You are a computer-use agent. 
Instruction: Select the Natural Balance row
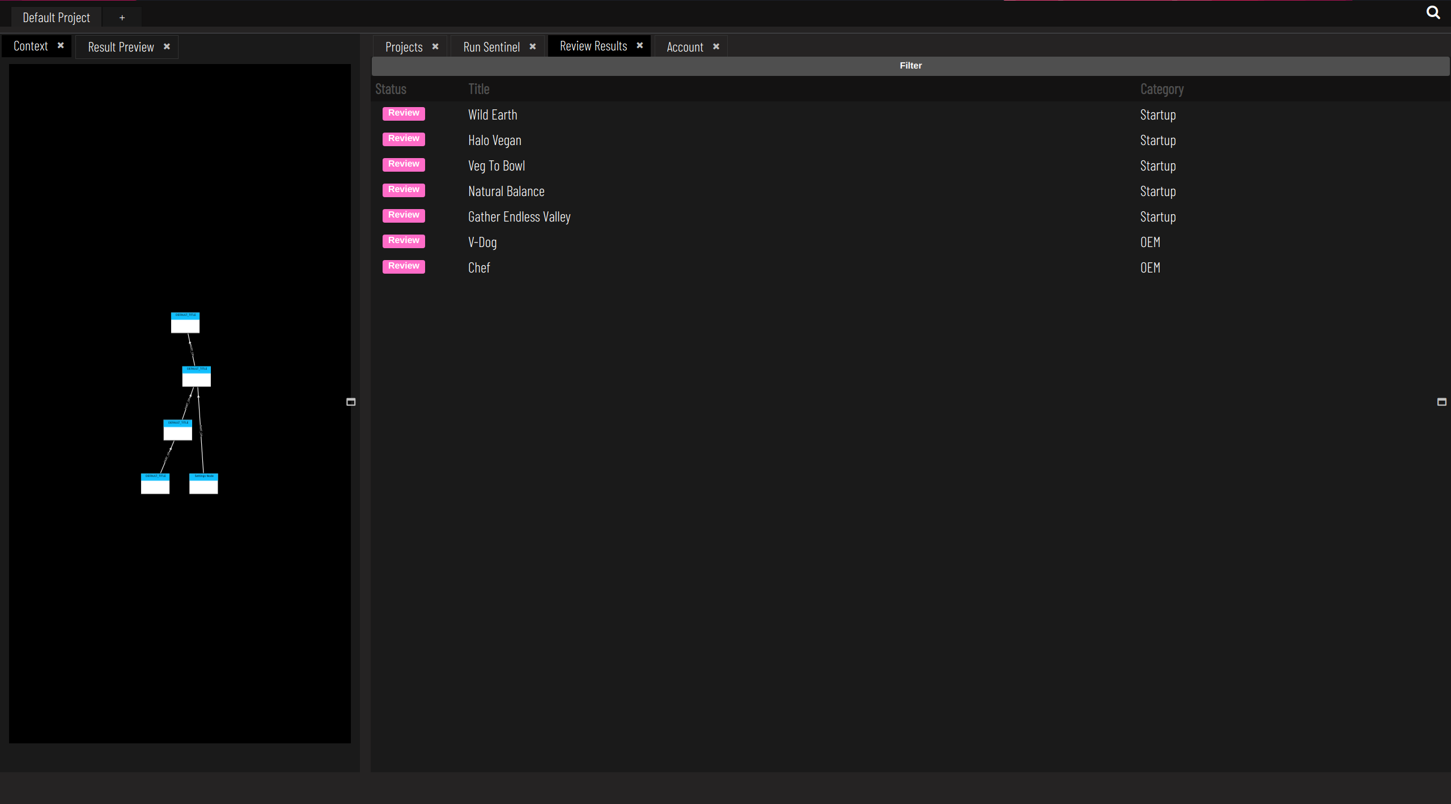click(506, 192)
